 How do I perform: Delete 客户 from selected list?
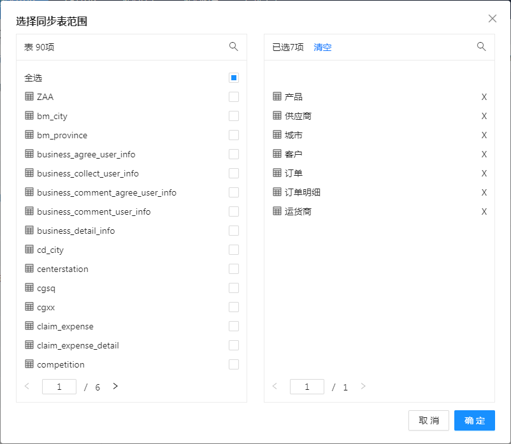484,154
